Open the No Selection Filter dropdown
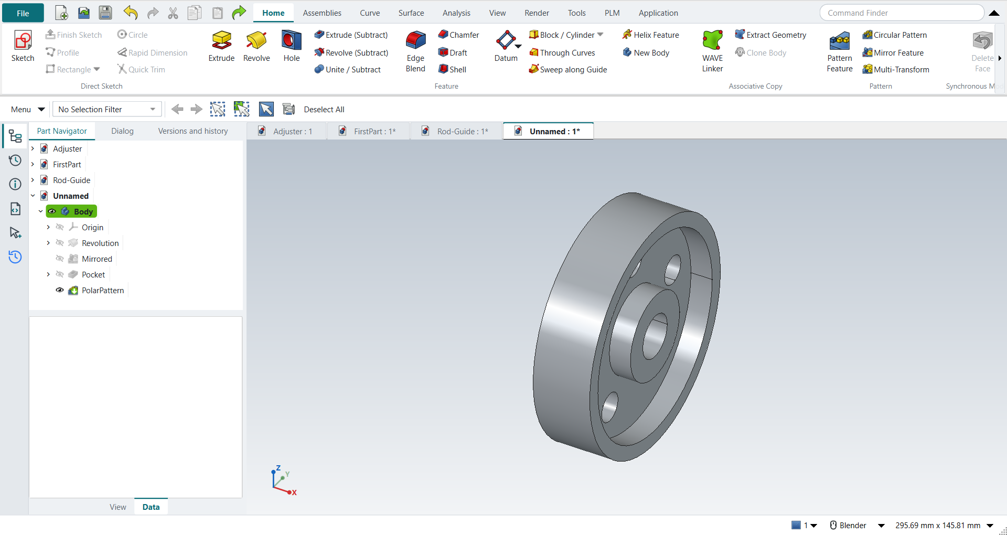1007x535 pixels. point(107,109)
